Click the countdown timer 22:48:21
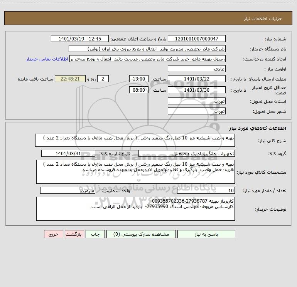Image resolution: width=297 pixels, height=287 pixels. pyautogui.click(x=70, y=79)
